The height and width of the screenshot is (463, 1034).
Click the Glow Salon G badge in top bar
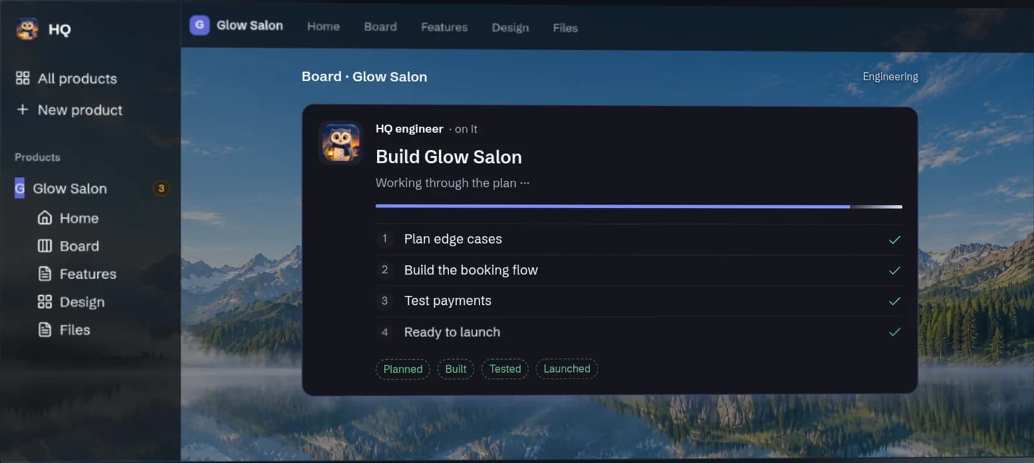pyautogui.click(x=199, y=25)
